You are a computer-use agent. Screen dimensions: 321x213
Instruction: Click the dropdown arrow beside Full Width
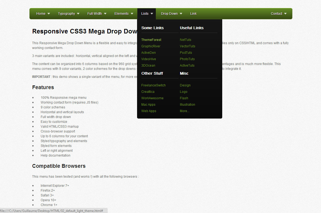tap(105, 14)
